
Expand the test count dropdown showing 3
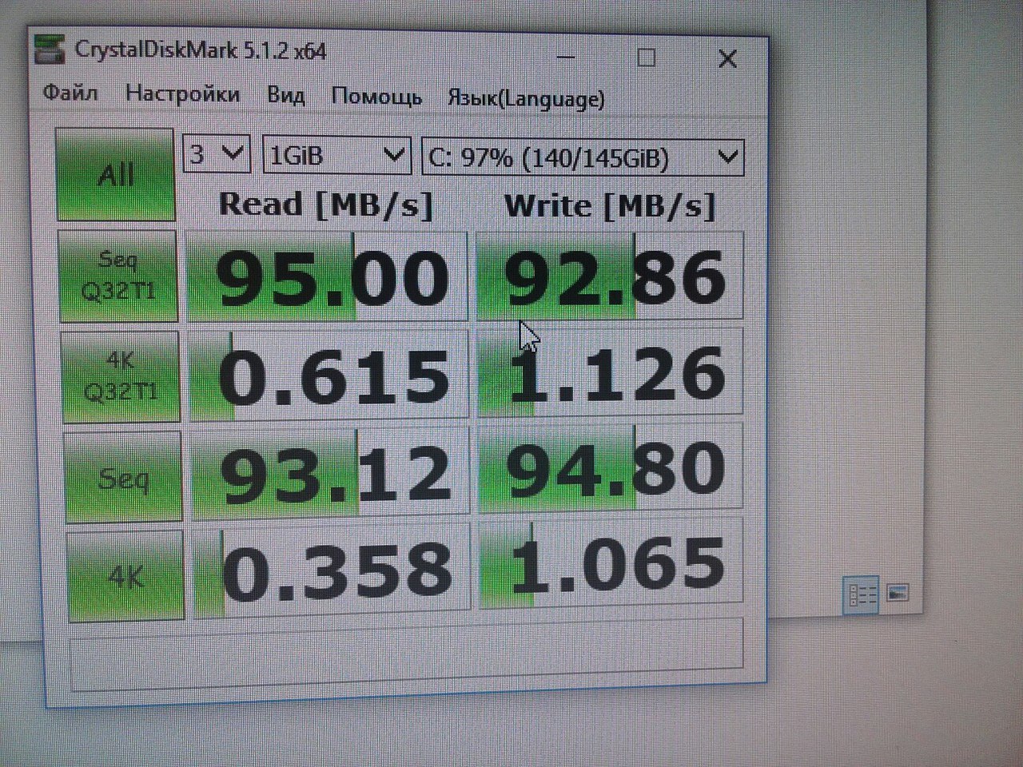[x=217, y=153]
